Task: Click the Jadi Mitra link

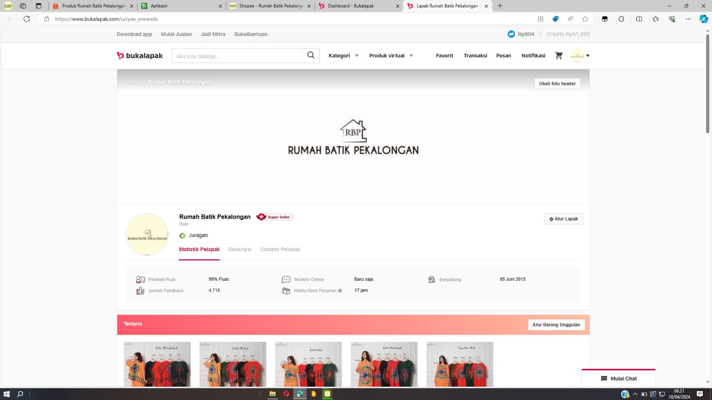Action: coord(213,34)
